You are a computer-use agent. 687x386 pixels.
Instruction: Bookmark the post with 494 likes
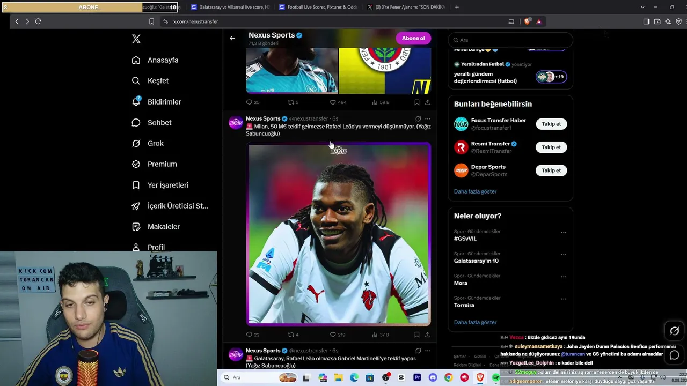click(x=416, y=102)
